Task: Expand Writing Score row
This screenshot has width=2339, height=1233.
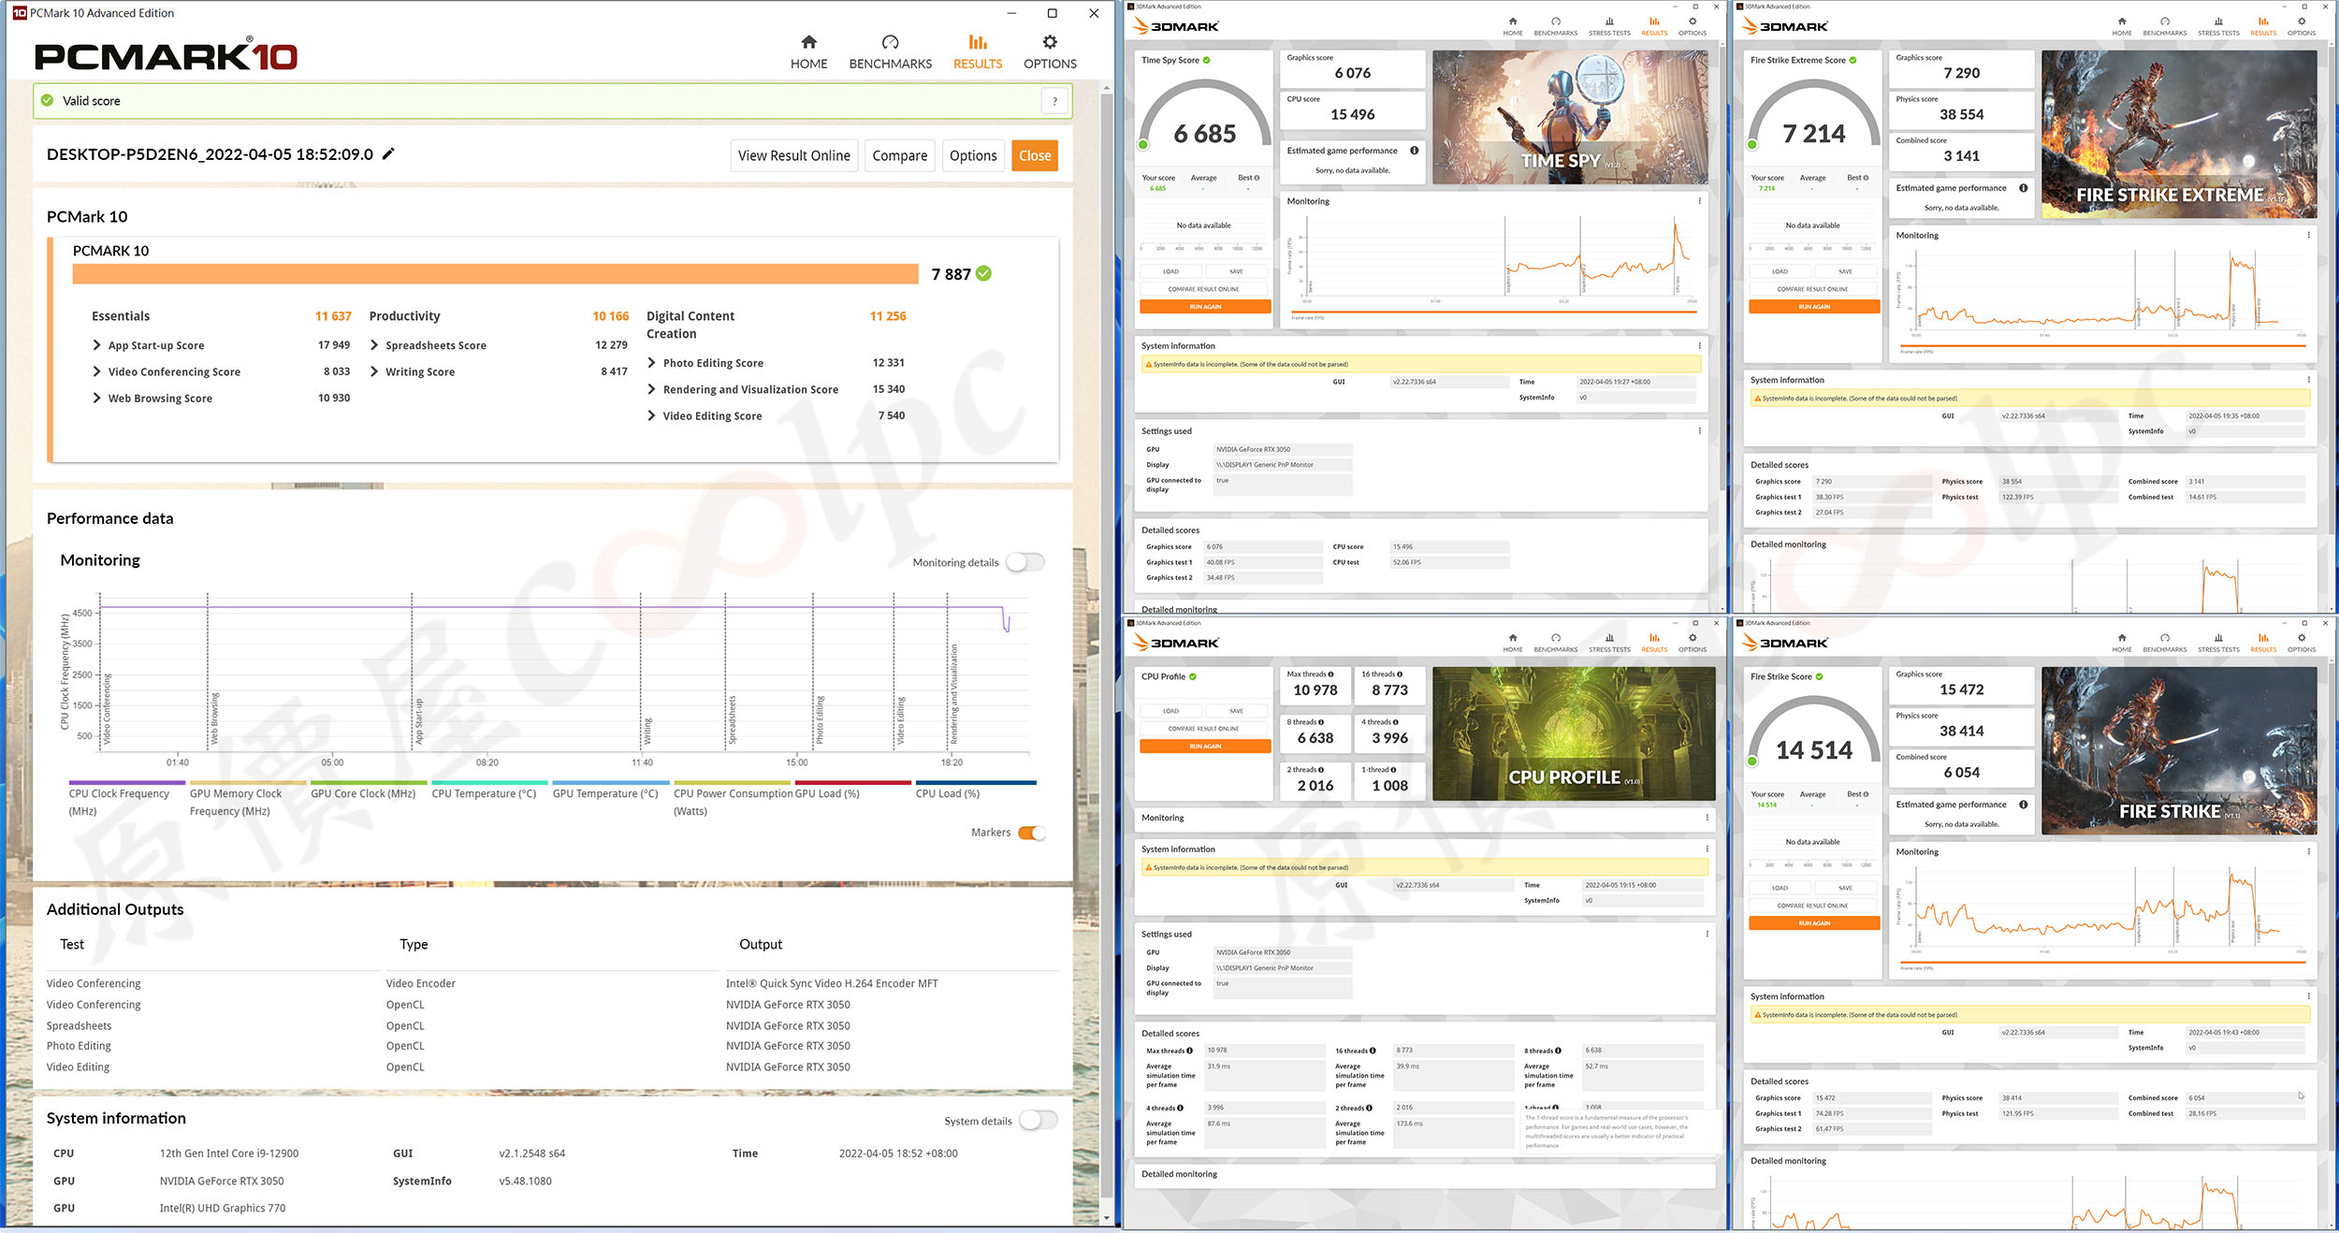Action: [374, 371]
